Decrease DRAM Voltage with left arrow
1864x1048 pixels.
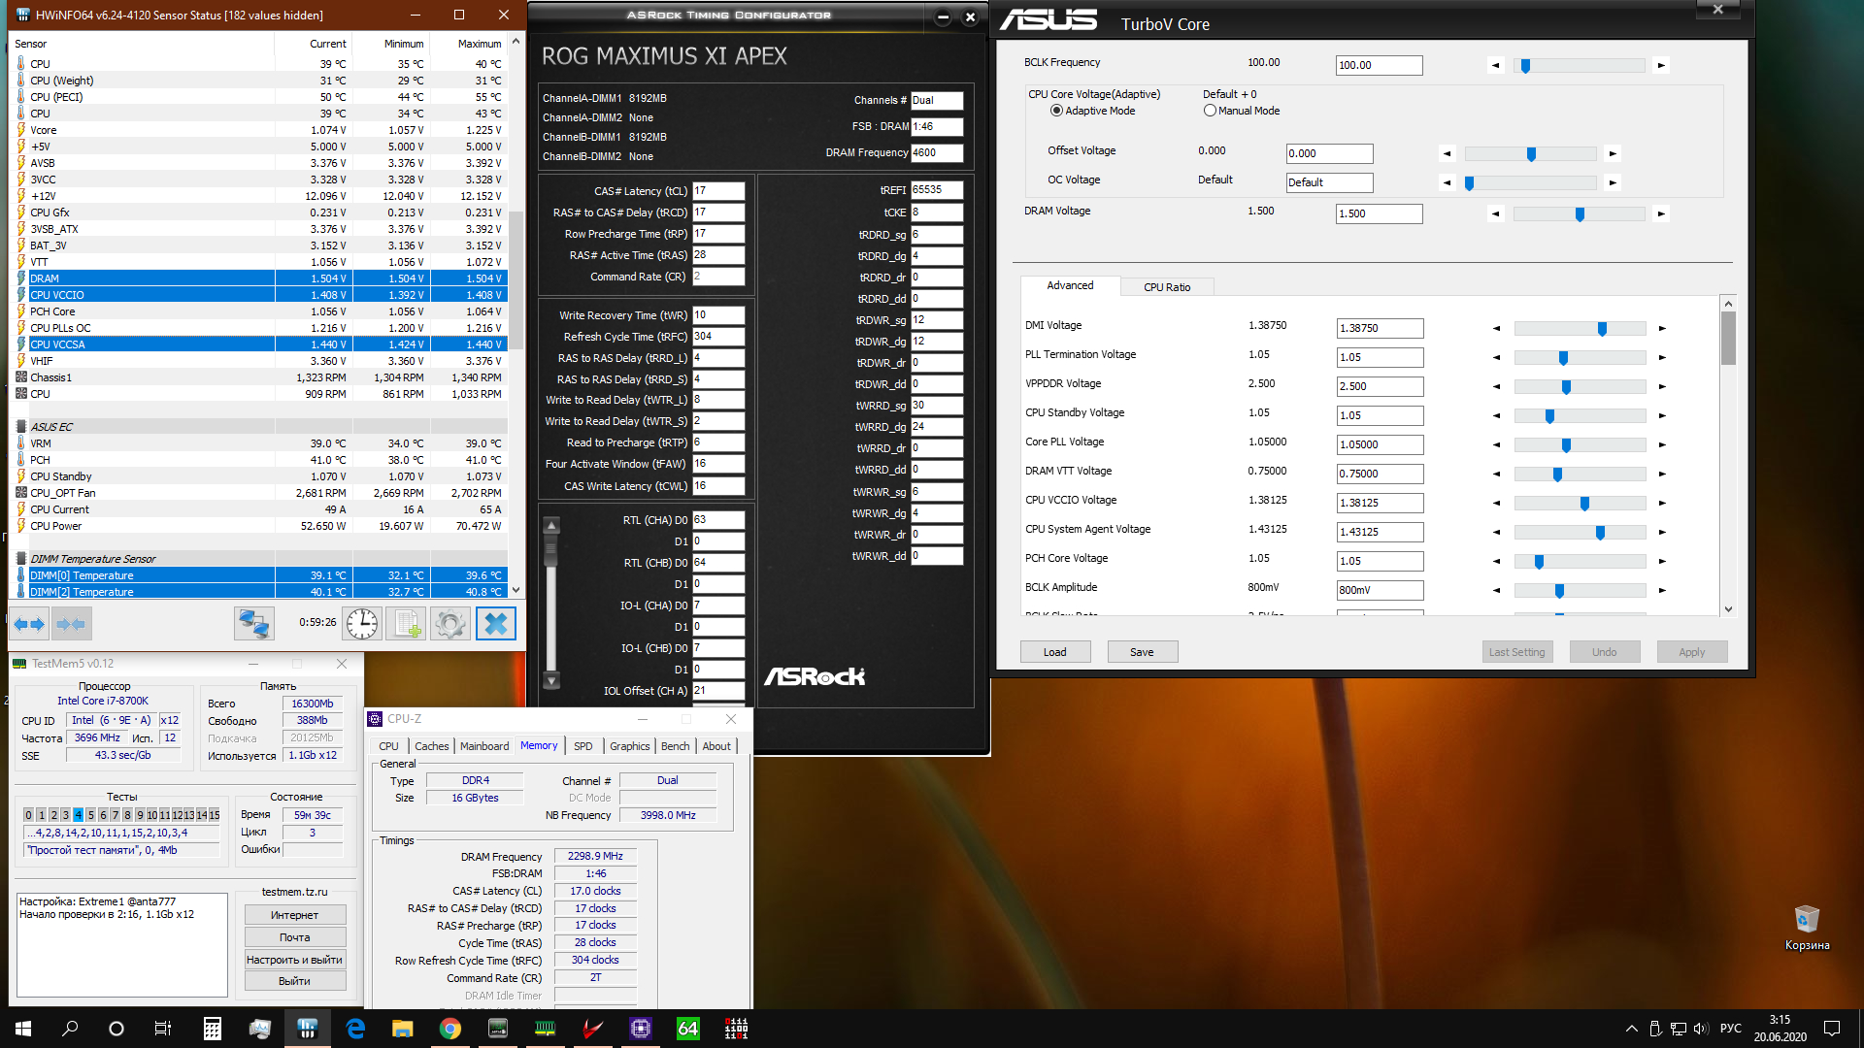(x=1495, y=214)
